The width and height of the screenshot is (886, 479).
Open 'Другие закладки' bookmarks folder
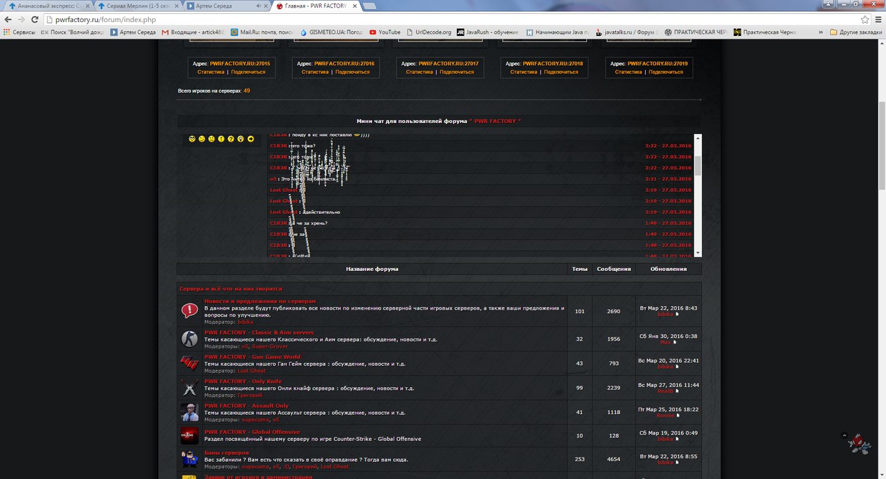[856, 32]
